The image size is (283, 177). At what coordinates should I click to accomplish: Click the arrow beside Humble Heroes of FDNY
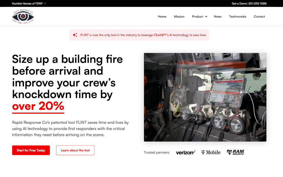[45, 4]
